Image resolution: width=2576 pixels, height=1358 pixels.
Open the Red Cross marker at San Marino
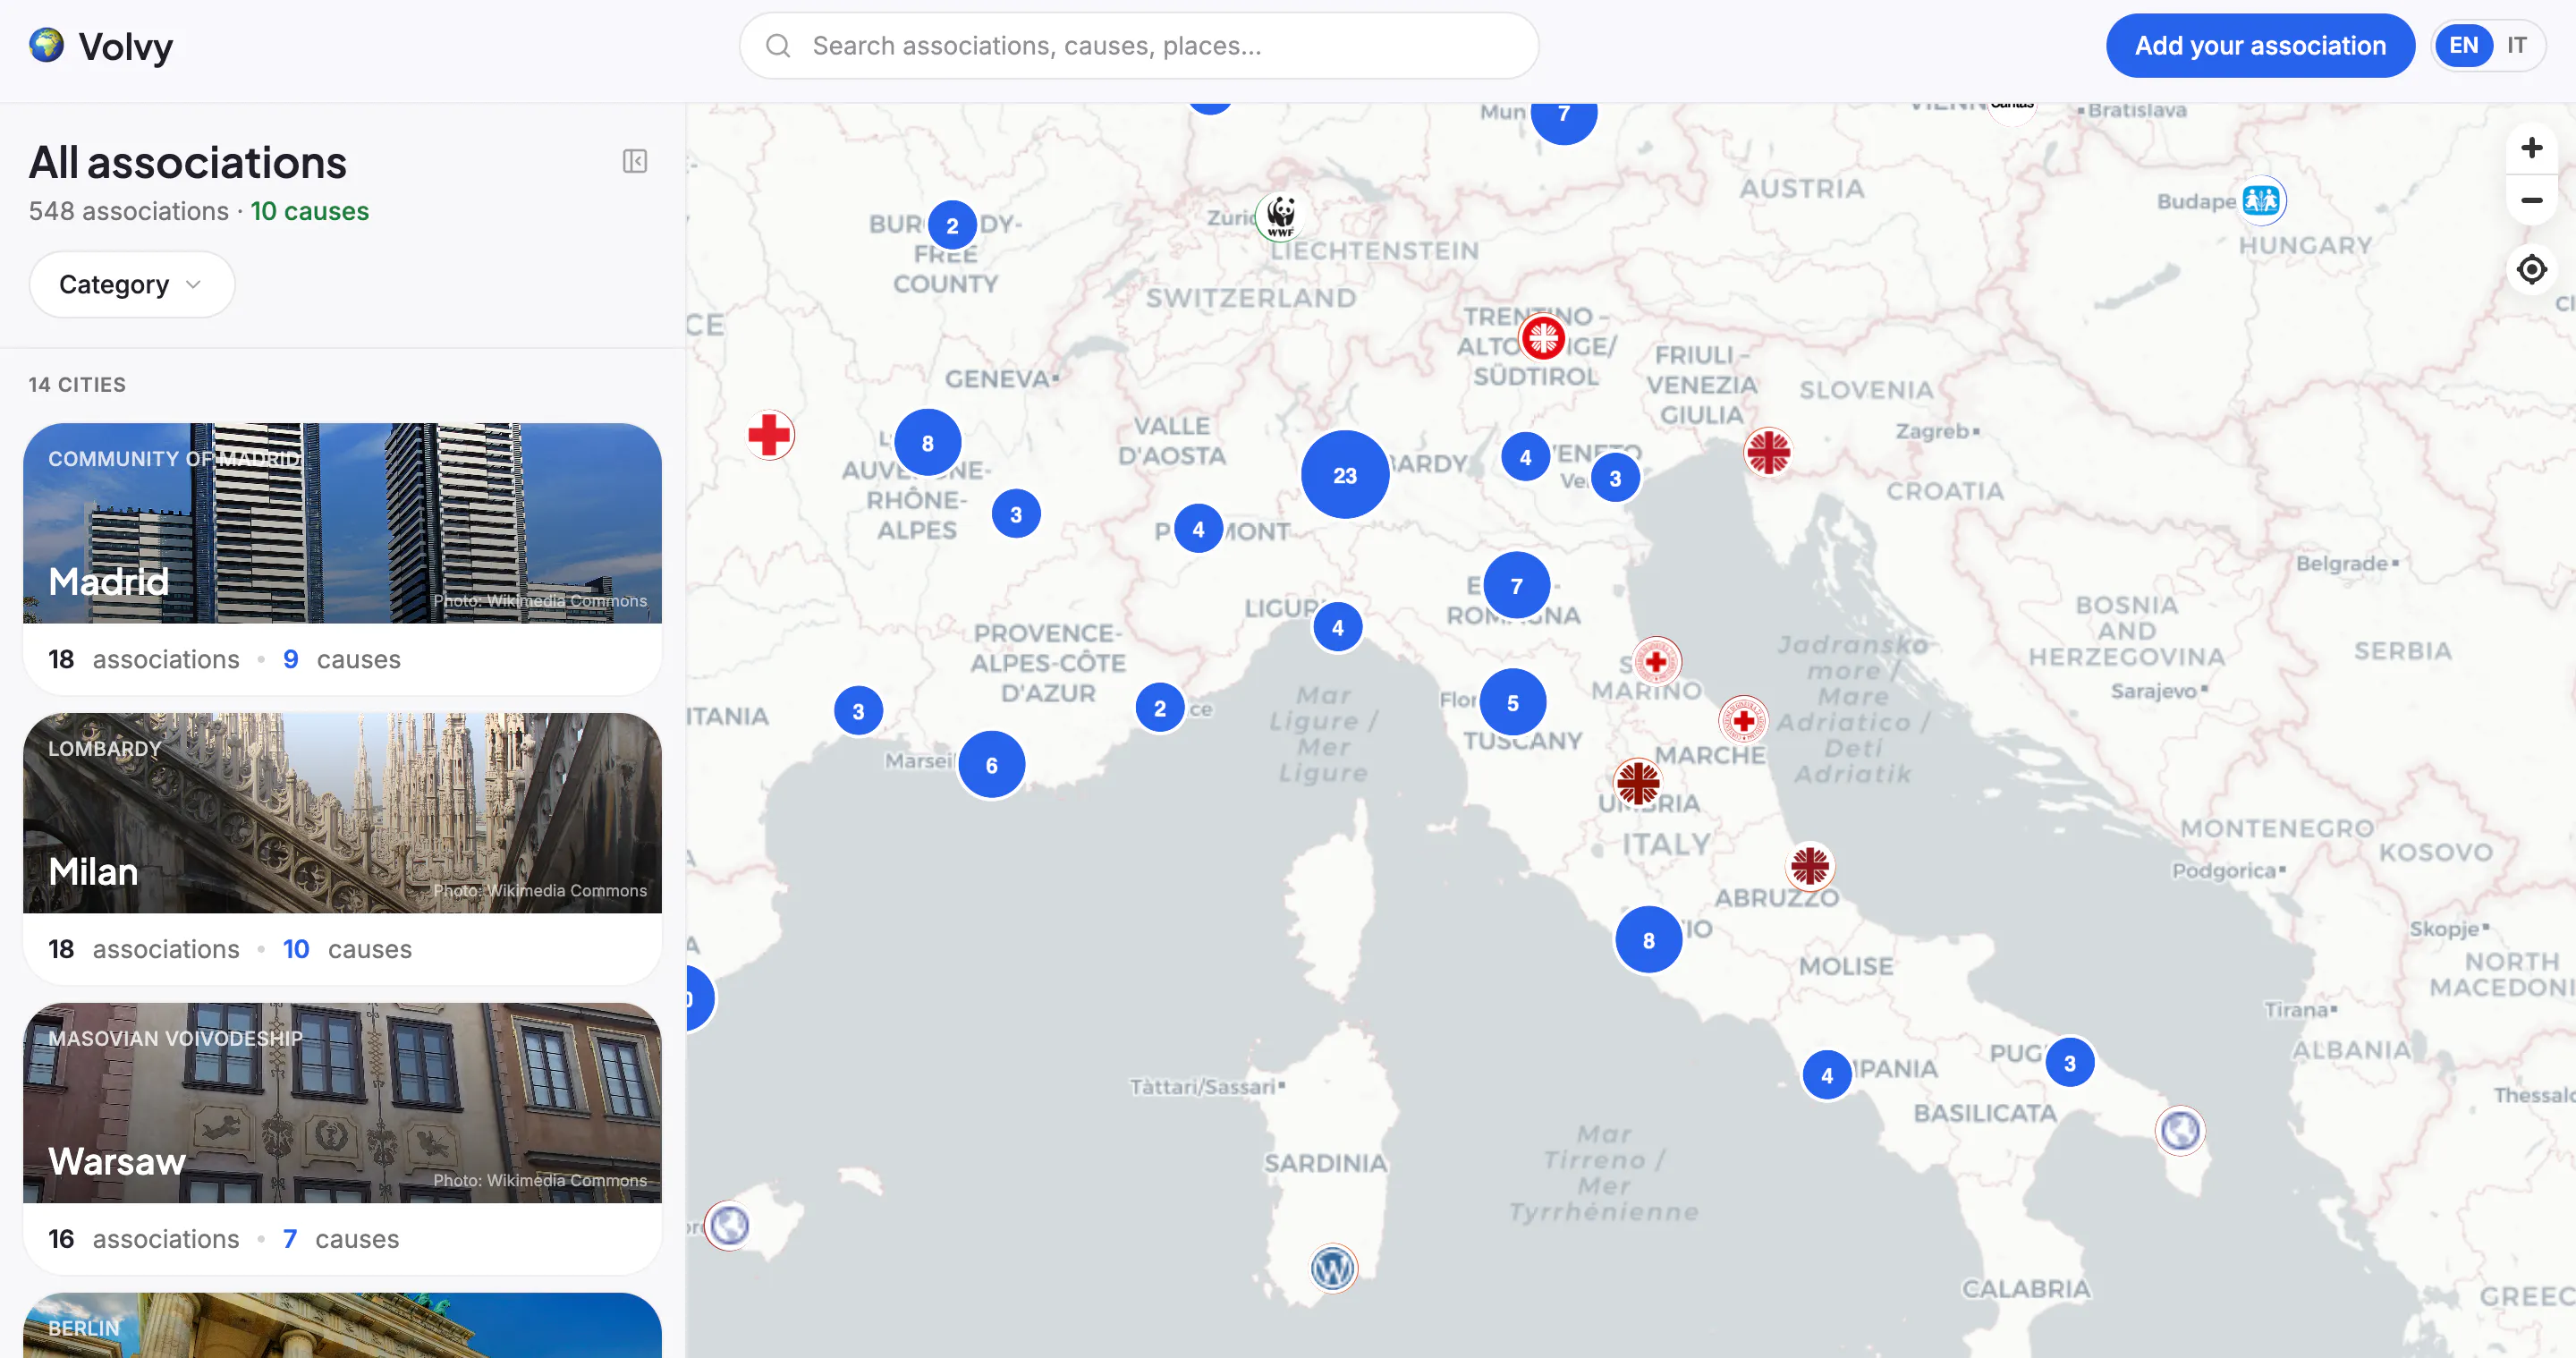coord(1656,661)
